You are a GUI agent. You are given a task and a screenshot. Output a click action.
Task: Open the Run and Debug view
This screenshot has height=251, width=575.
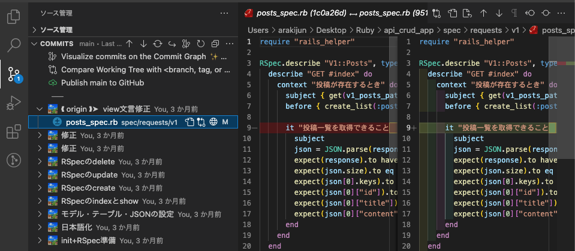[x=14, y=103]
